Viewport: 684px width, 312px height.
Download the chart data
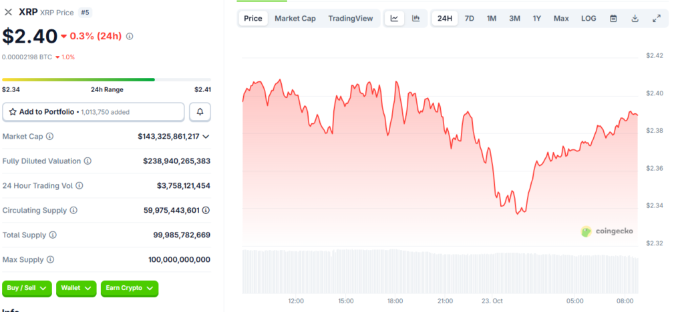(x=635, y=19)
